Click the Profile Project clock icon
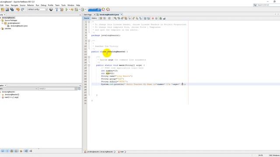The height and width of the screenshot is (157, 280). pos(83,10)
